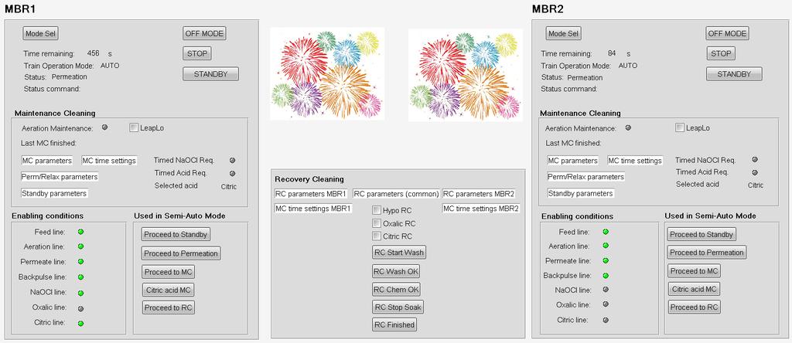Enable the MBR1 LeapLo checkbox
Image resolution: width=792 pixels, height=343 pixels.
(x=133, y=127)
